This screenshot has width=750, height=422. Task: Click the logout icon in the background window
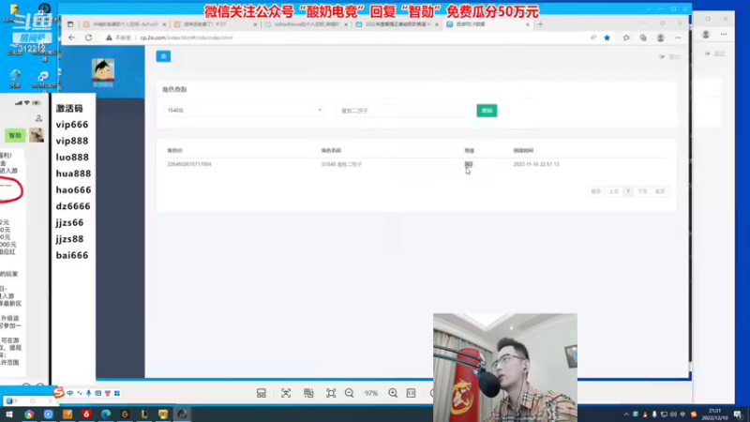(708, 53)
